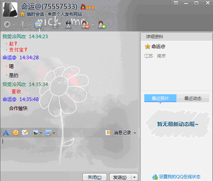This screenshot has width=213, height=181.
Task: Add this contact as a friend
Action: pos(102,25)
